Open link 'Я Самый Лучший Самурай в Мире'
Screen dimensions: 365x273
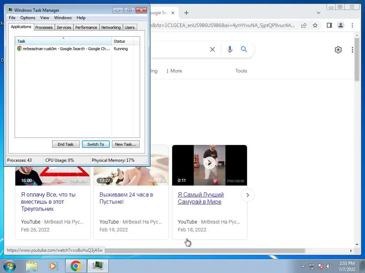click(x=201, y=198)
